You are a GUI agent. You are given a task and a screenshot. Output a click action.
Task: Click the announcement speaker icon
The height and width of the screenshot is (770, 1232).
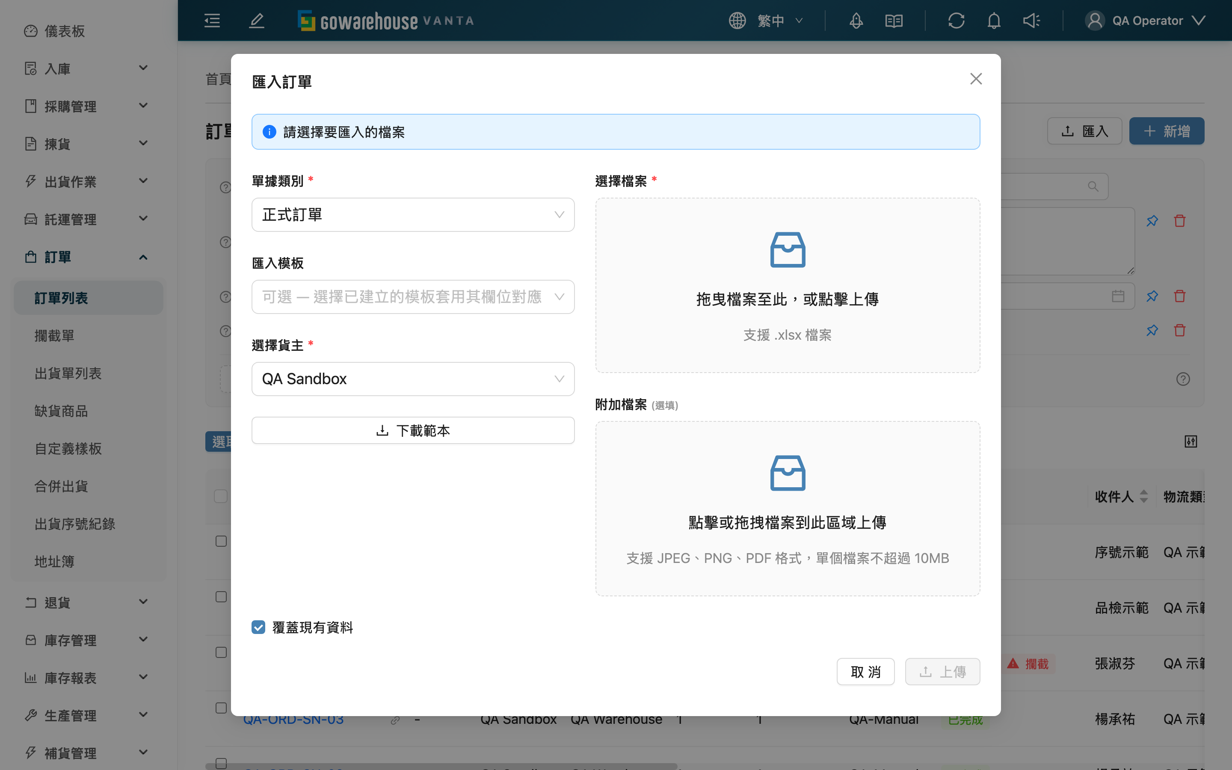[1032, 21]
